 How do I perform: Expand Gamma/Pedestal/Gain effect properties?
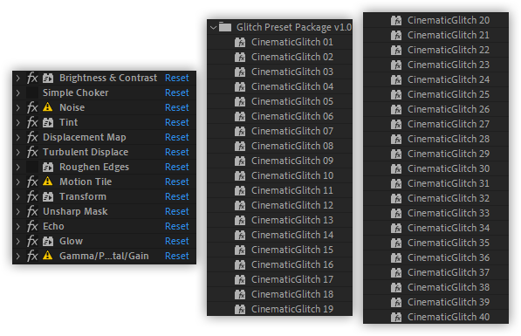coord(18,256)
